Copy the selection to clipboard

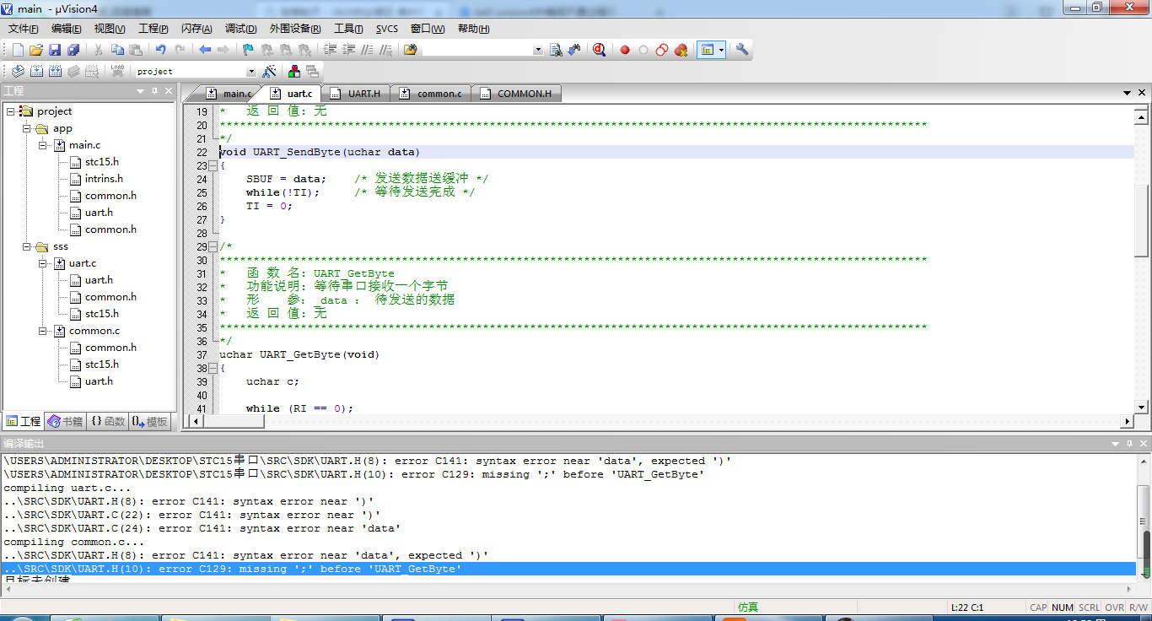[117, 51]
